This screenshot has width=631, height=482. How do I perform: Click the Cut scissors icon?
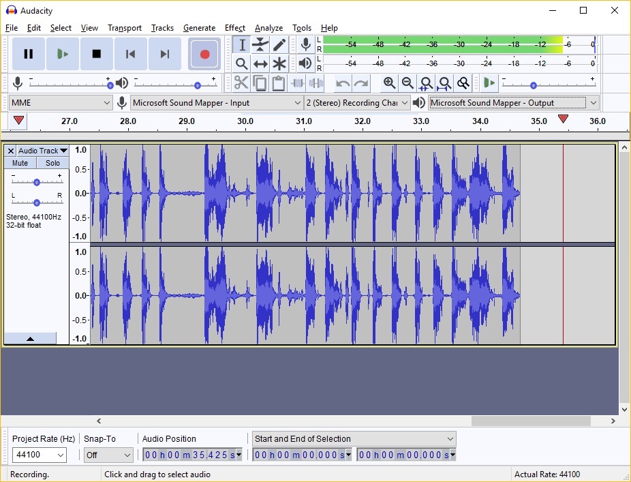[241, 83]
